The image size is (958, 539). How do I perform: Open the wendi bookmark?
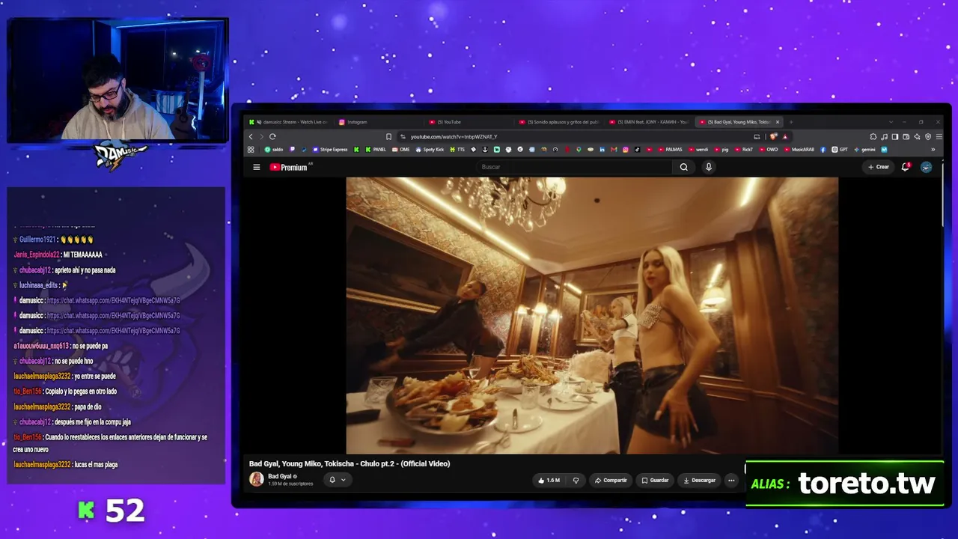[x=699, y=150]
